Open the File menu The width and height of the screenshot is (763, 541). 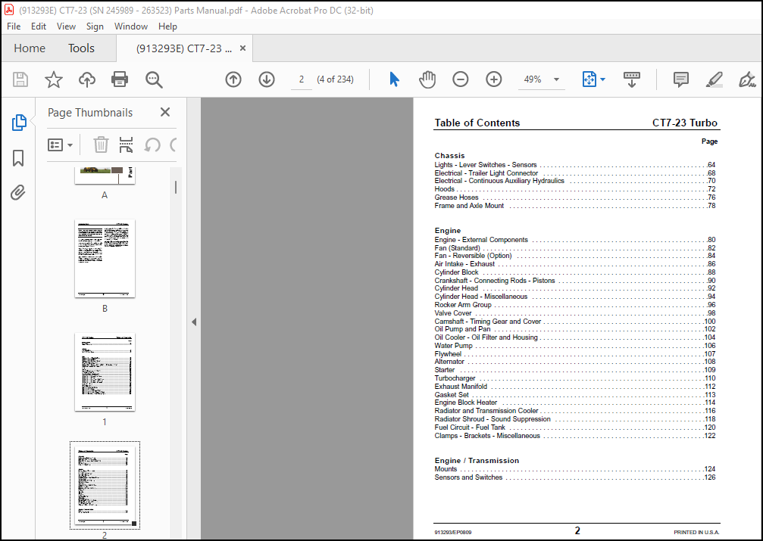point(14,26)
